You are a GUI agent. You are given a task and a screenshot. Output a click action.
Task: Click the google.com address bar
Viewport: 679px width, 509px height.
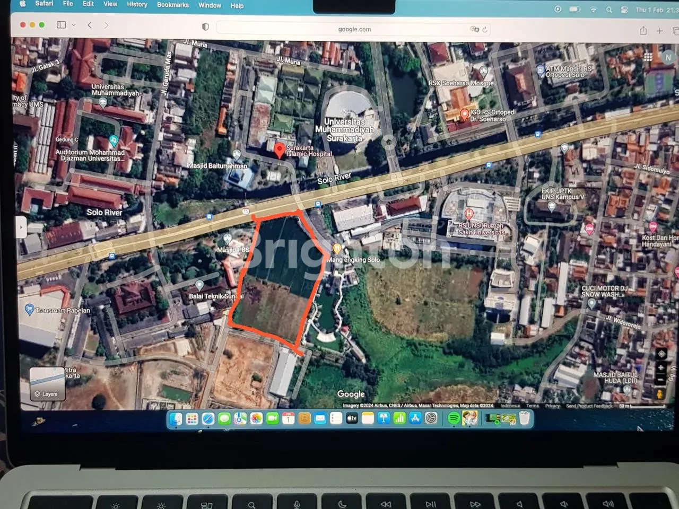coord(354,30)
